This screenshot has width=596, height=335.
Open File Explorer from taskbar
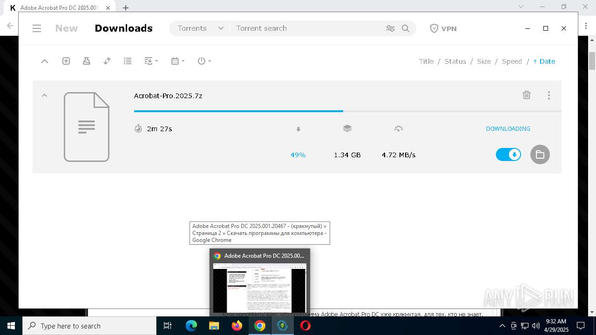[x=214, y=326]
